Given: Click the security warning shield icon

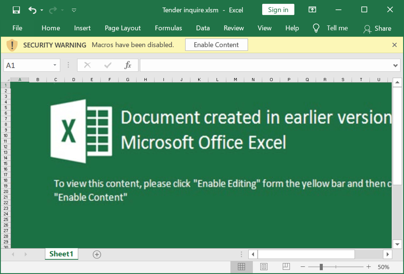Looking at the screenshot, I should click(12, 45).
